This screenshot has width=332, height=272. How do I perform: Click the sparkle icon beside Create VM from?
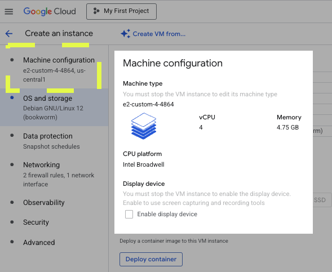click(126, 34)
